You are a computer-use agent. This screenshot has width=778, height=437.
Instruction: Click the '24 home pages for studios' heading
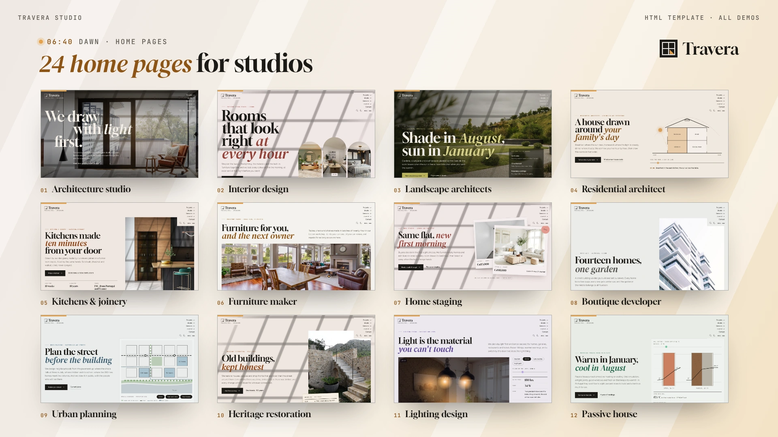(176, 64)
